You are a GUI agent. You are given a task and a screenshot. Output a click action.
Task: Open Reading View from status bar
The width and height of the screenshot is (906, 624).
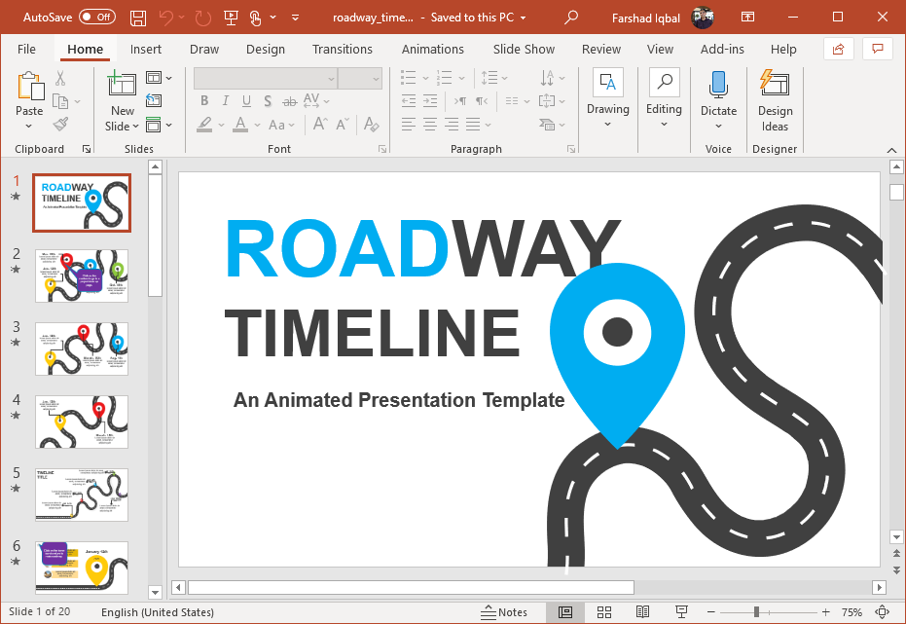642,612
